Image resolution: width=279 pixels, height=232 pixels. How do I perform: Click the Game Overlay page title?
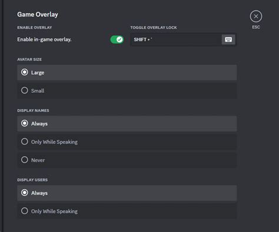(x=38, y=14)
